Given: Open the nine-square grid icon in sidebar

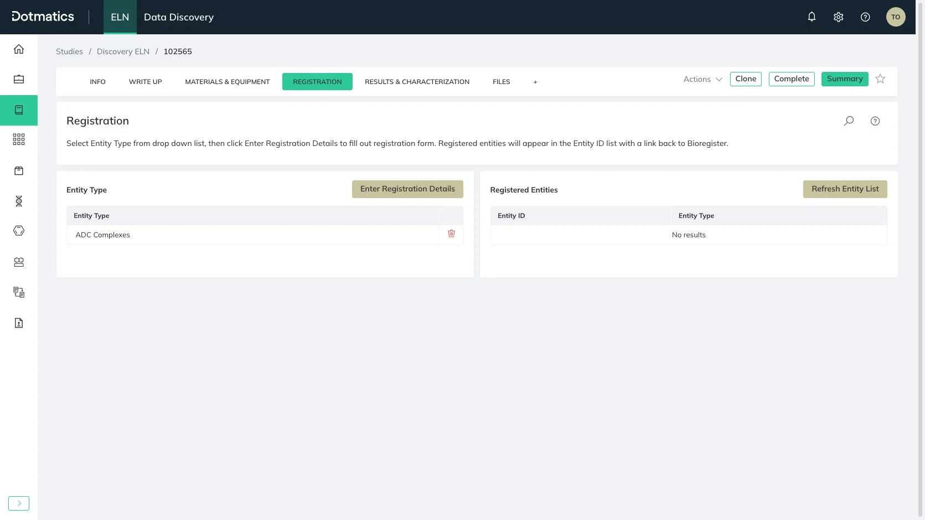Looking at the screenshot, I should tap(19, 139).
